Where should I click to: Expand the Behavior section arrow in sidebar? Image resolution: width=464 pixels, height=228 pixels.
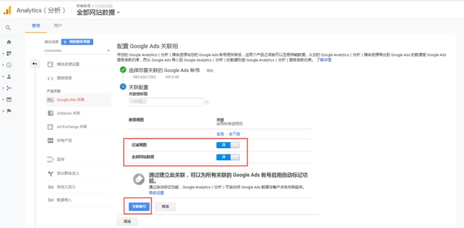(x=3, y=100)
